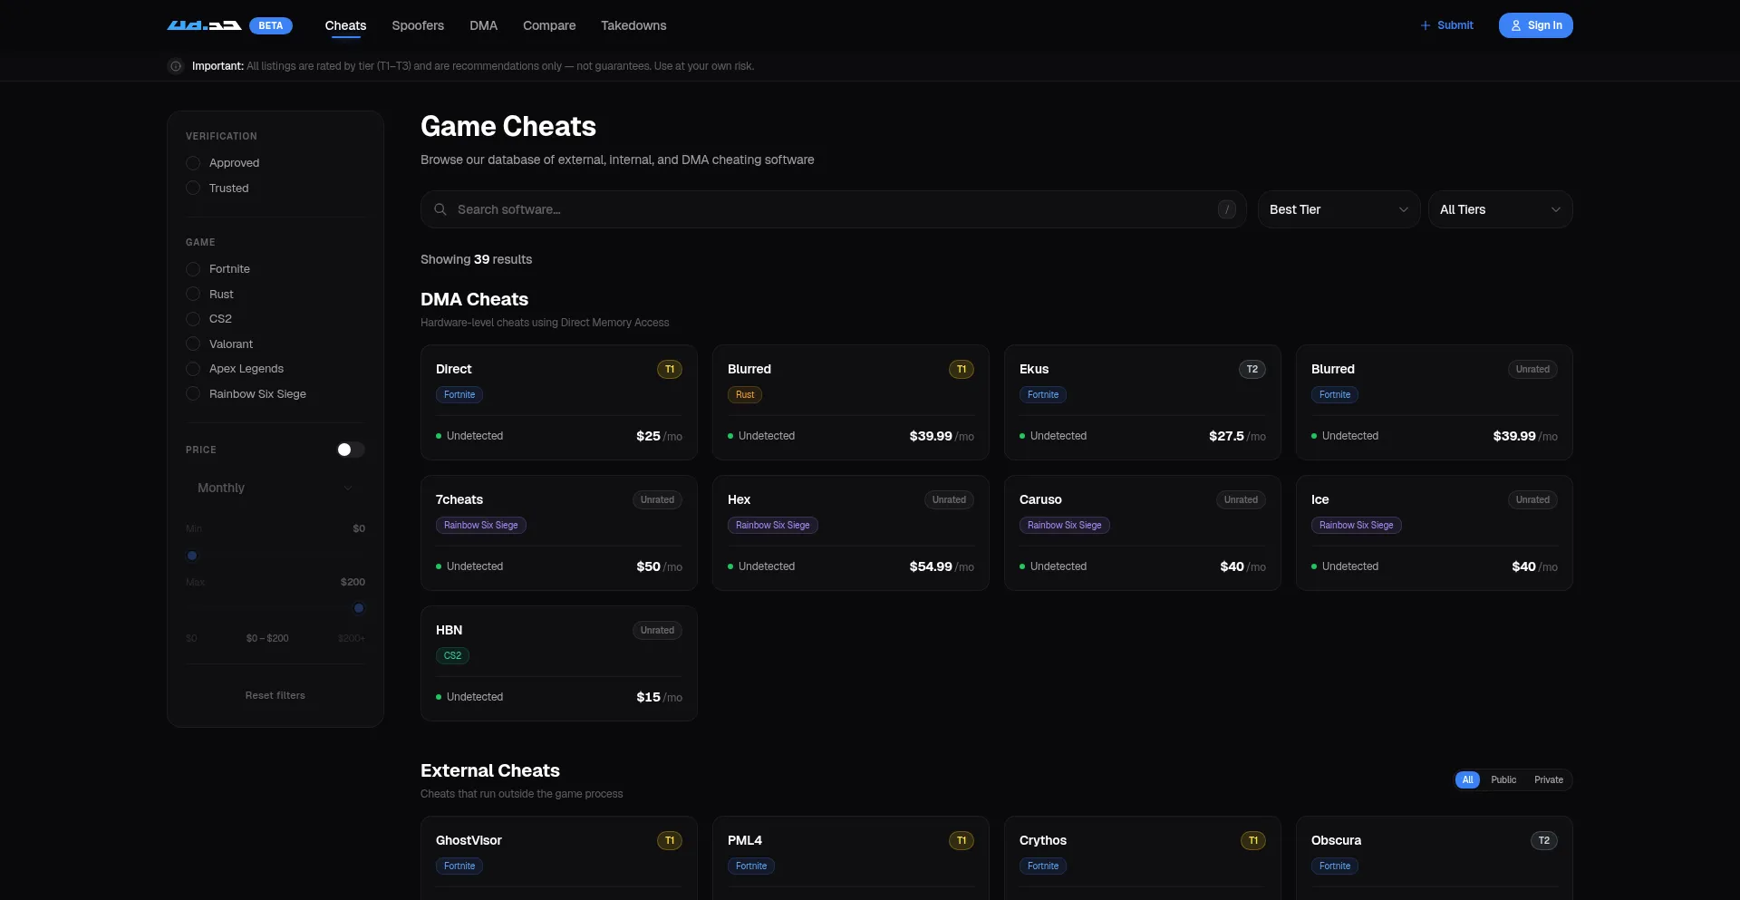This screenshot has height=900, width=1740.
Task: Click the T1 tier badge on the Direct card
Action: (x=670, y=369)
